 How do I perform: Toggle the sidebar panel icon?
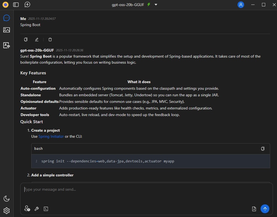tap(16, 5)
